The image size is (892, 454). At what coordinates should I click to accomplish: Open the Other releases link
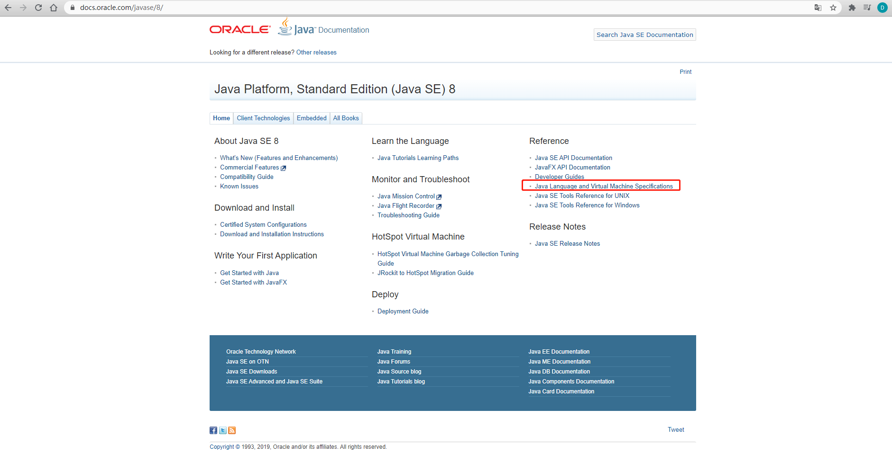click(x=316, y=53)
